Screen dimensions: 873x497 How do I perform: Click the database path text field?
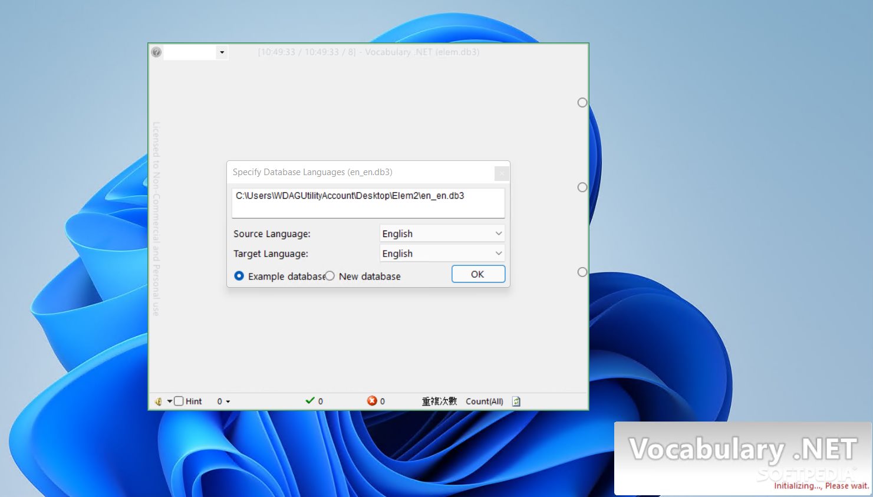click(x=368, y=203)
